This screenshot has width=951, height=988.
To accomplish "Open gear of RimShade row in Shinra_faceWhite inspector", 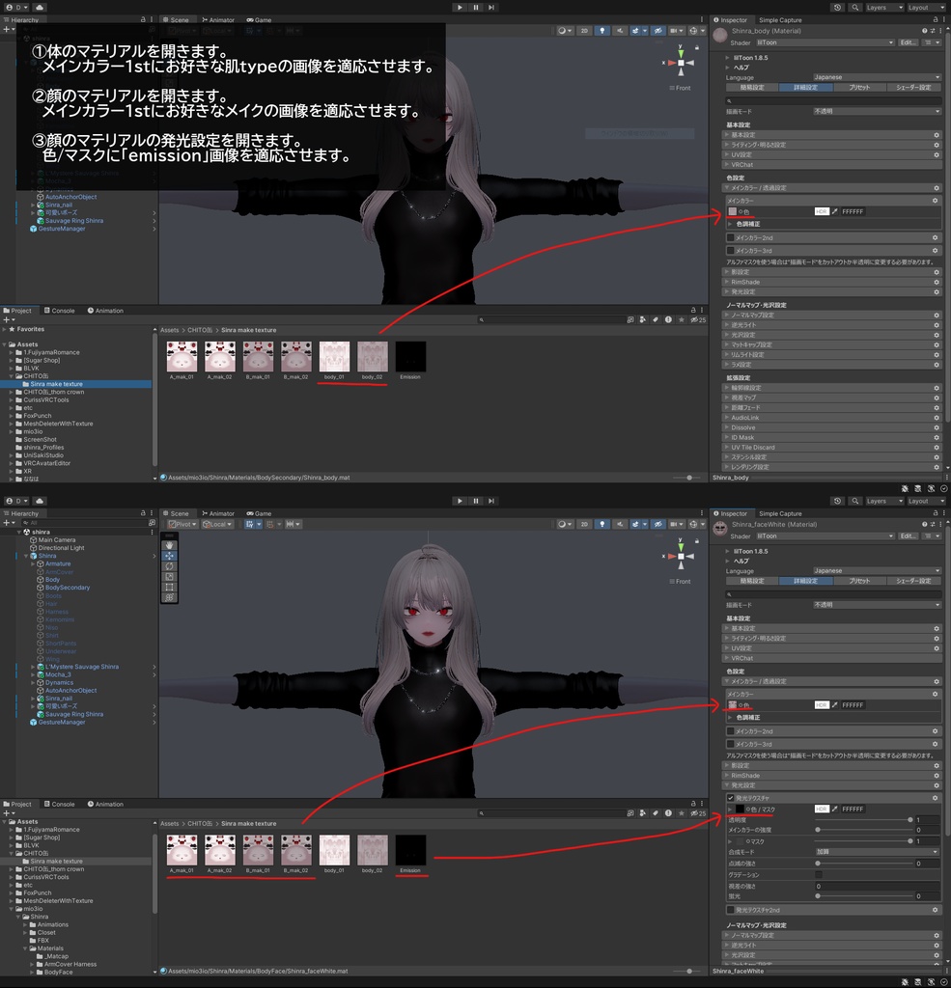I will click(937, 776).
